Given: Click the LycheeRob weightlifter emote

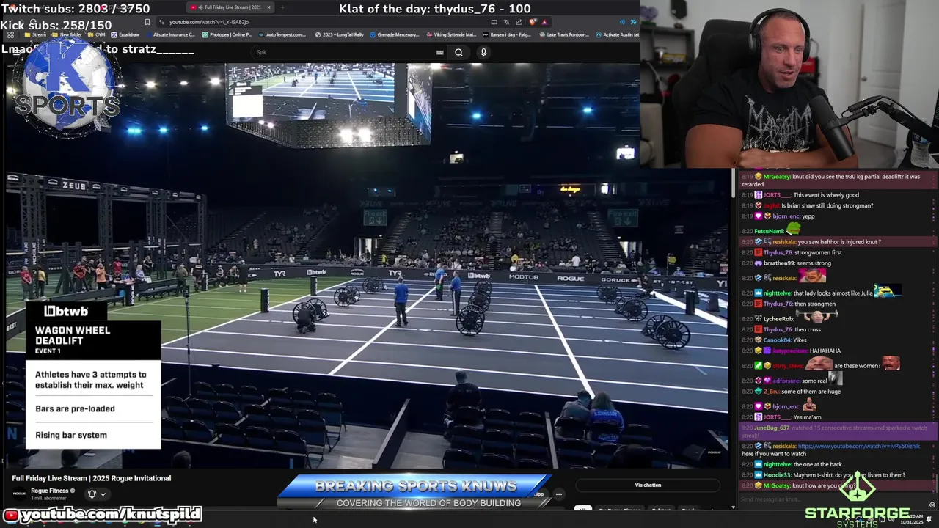Looking at the screenshot, I should click(817, 317).
